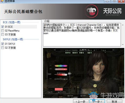Click the 下一步 next button
Image resolution: width=125 pixels, height=103 pixels.
(97, 101)
